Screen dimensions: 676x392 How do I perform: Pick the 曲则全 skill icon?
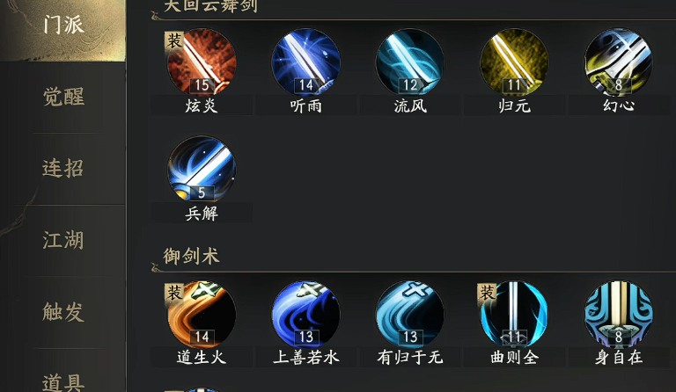tap(514, 314)
